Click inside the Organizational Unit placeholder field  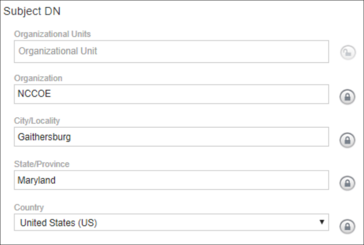point(171,51)
